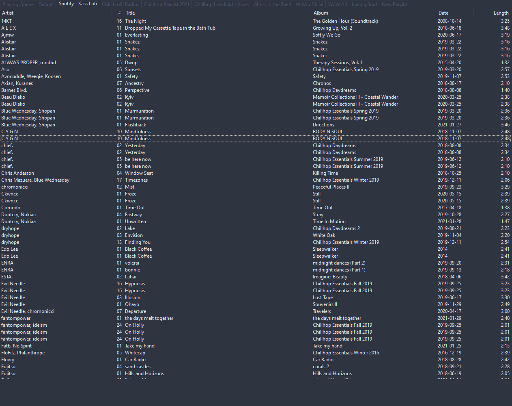Sort by the Artist column header
512x406 pixels.
(8, 13)
